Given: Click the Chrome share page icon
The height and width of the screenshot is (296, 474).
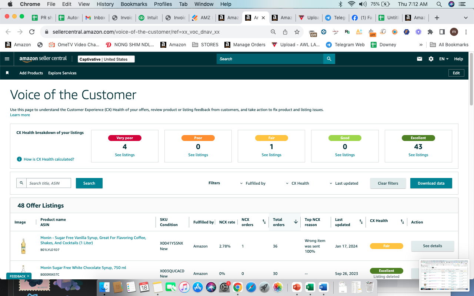Looking at the screenshot, I should (285, 32).
